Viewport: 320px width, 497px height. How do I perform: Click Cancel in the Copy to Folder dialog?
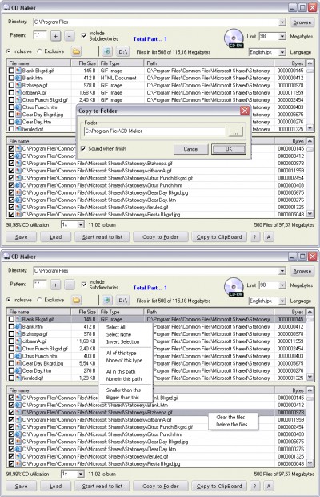(x=191, y=149)
